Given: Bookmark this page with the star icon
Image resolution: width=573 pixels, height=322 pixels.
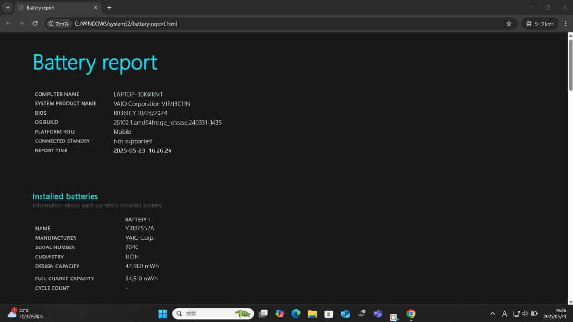Looking at the screenshot, I should [x=509, y=23].
